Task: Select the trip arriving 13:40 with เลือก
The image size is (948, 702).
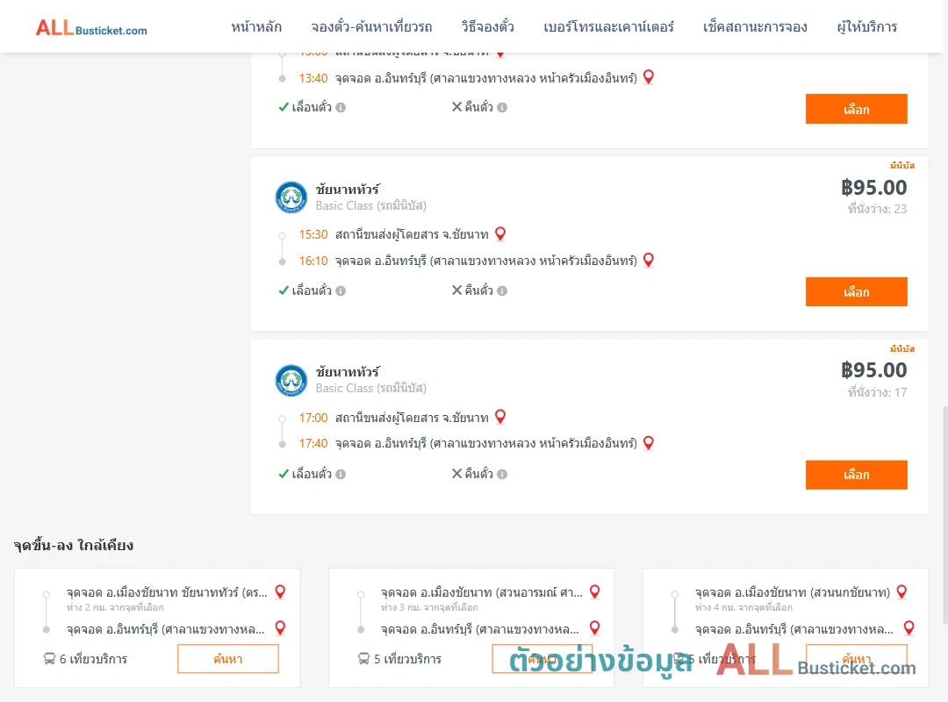Action: [856, 109]
